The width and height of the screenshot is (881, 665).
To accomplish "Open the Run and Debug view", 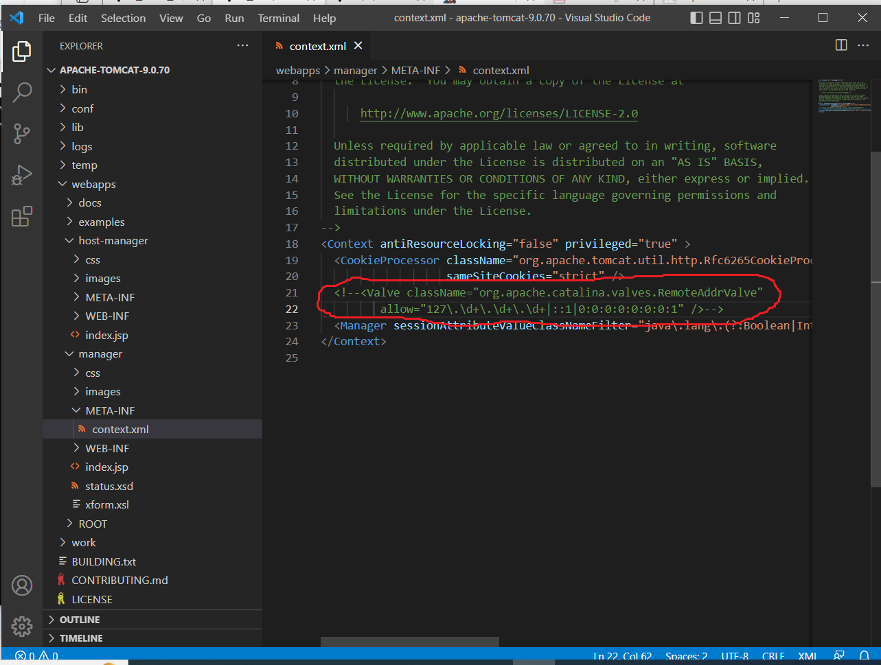I will [21, 175].
